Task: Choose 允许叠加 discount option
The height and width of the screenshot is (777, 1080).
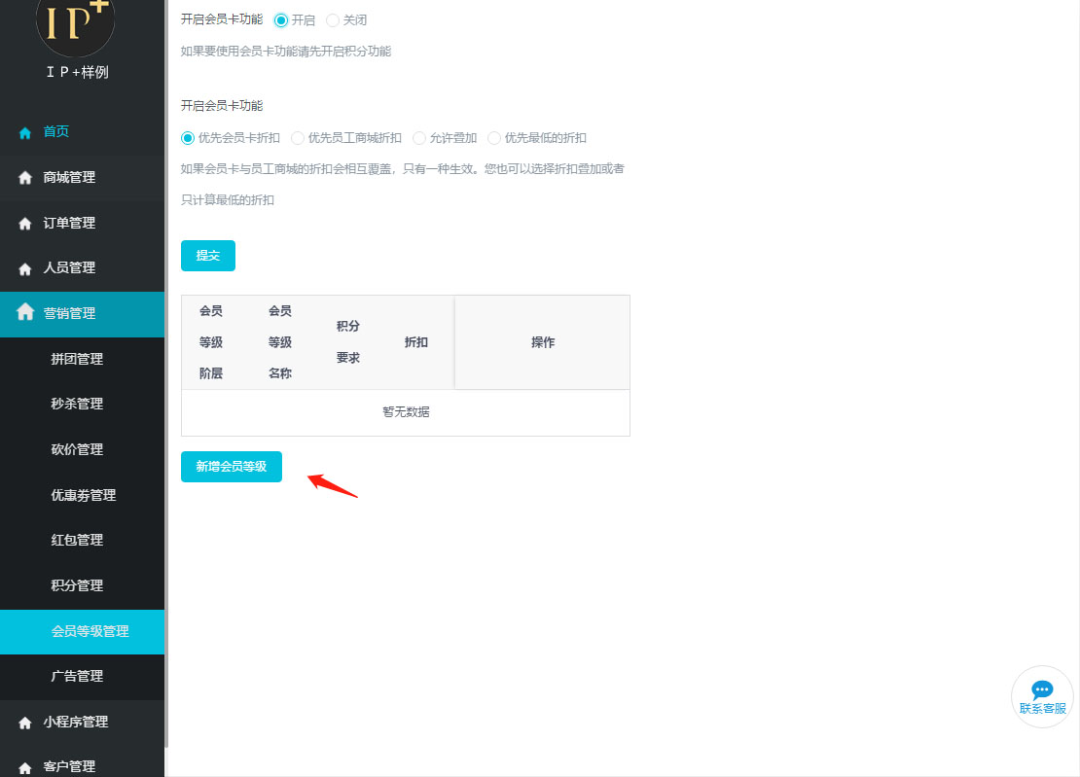Action: (419, 138)
